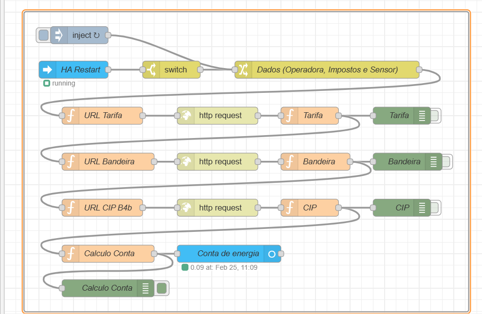Select the switch node icon
Screen dimensions: 482x314
(x=151, y=70)
